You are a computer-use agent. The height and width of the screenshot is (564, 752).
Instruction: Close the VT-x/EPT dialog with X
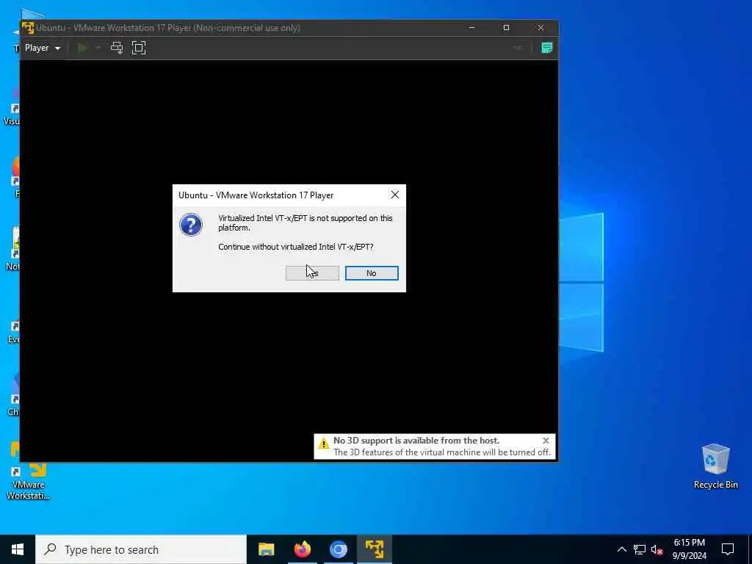tap(394, 195)
